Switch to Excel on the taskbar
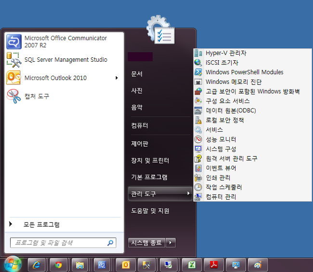 (192, 265)
